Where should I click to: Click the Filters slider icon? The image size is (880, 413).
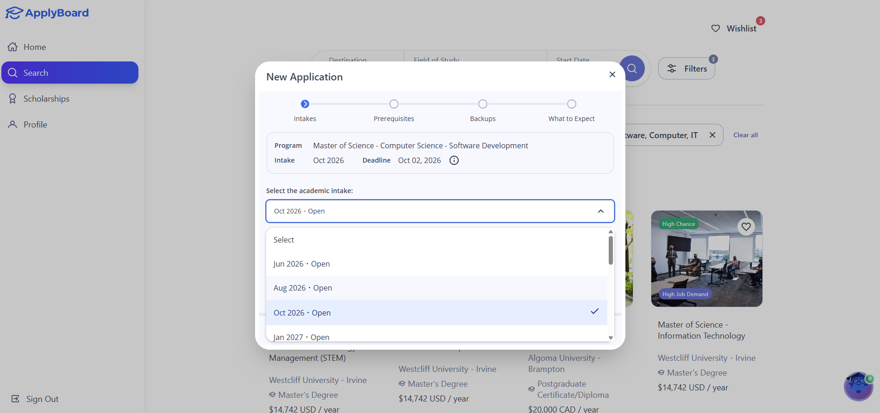coord(672,68)
